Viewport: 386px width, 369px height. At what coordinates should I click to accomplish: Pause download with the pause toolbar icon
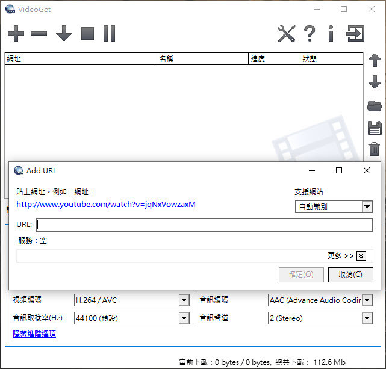tap(110, 34)
